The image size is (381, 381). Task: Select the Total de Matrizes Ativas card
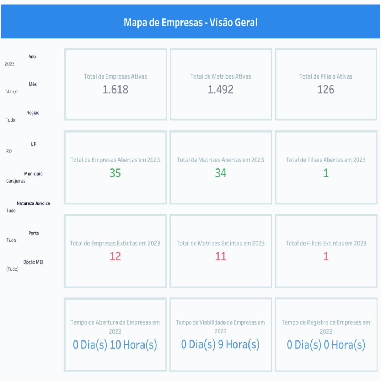(221, 84)
